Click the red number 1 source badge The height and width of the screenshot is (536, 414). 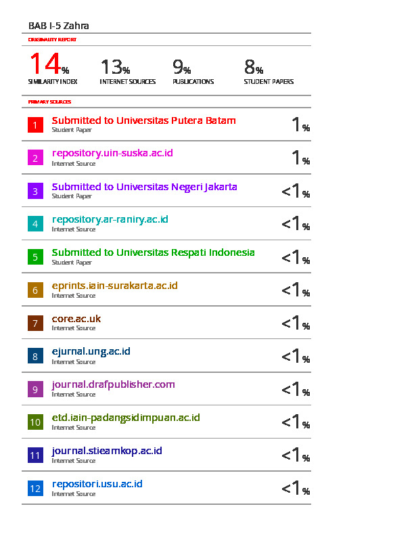tap(35, 125)
